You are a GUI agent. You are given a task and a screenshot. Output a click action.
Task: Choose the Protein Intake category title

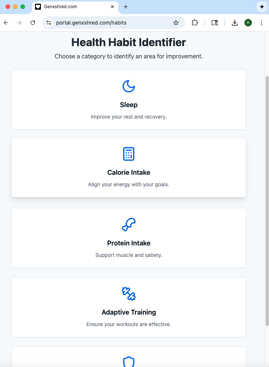pyautogui.click(x=129, y=243)
